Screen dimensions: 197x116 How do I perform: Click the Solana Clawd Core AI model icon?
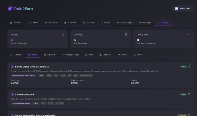point(12,67)
